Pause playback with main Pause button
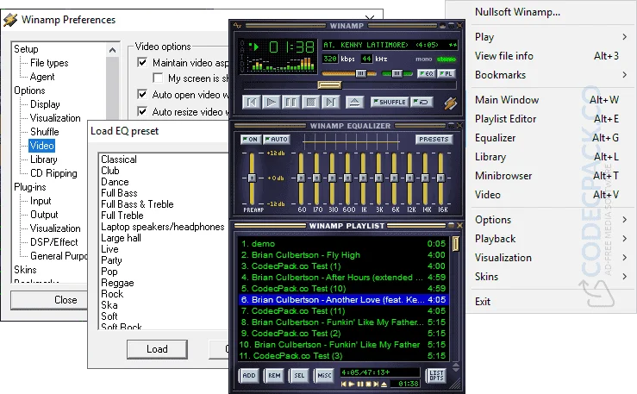 coord(290,102)
